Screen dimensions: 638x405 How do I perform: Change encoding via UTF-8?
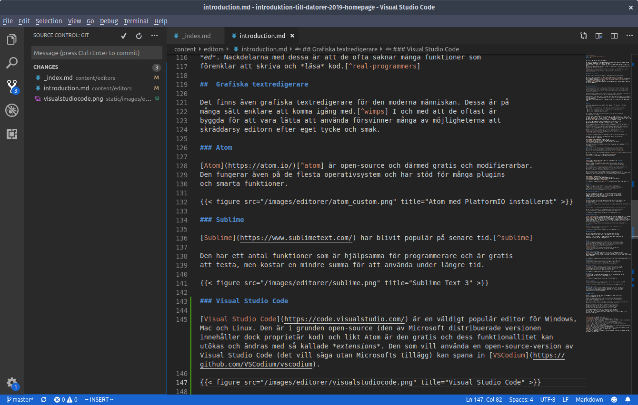pyautogui.click(x=548, y=400)
